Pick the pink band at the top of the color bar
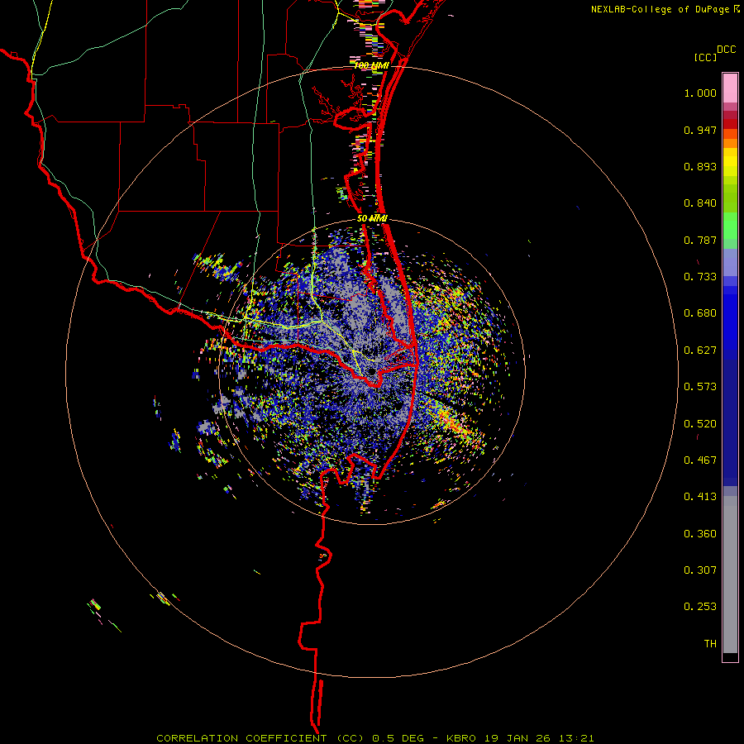Image resolution: width=744 pixels, height=744 pixels. [x=730, y=88]
